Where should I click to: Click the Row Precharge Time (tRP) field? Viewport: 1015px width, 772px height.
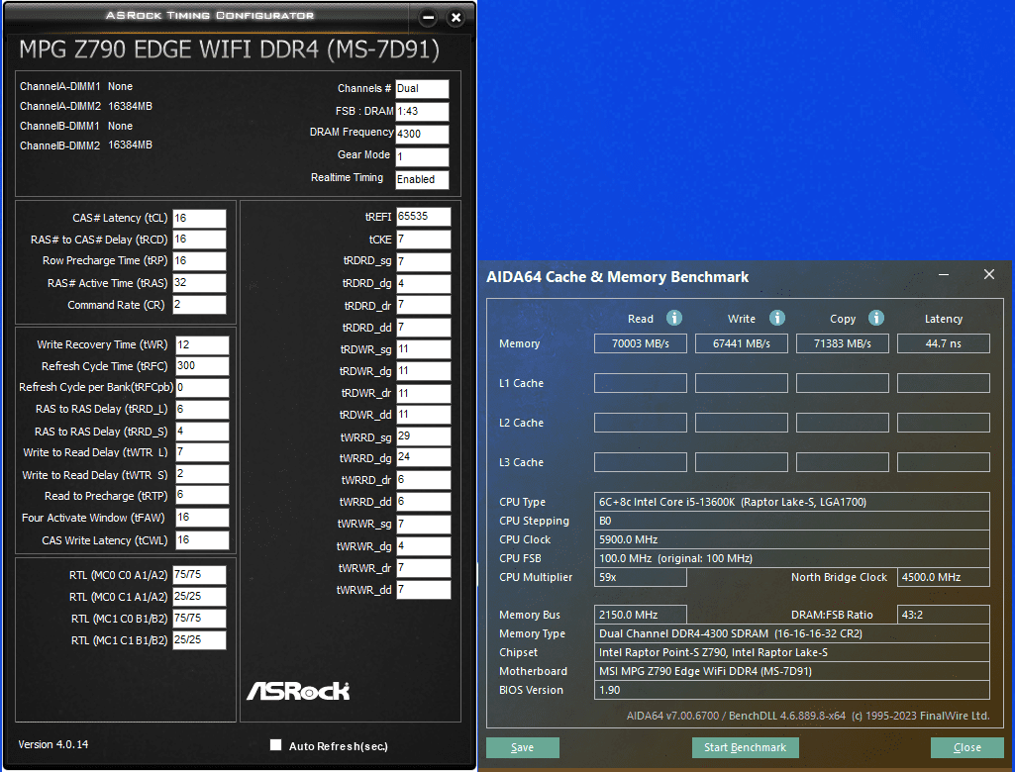199,260
